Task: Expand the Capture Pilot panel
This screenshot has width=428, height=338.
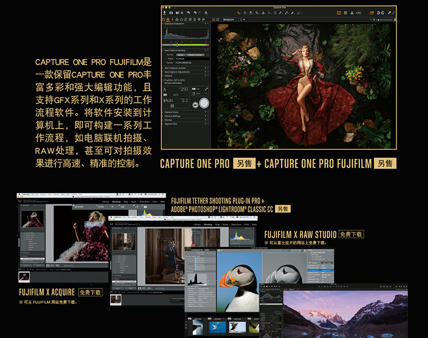Action: [163, 124]
